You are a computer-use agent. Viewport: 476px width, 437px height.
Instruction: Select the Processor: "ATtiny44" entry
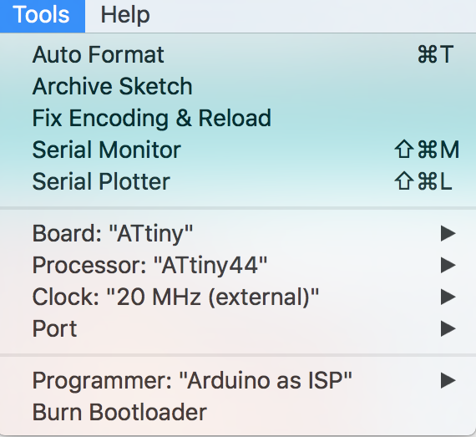coord(238,265)
